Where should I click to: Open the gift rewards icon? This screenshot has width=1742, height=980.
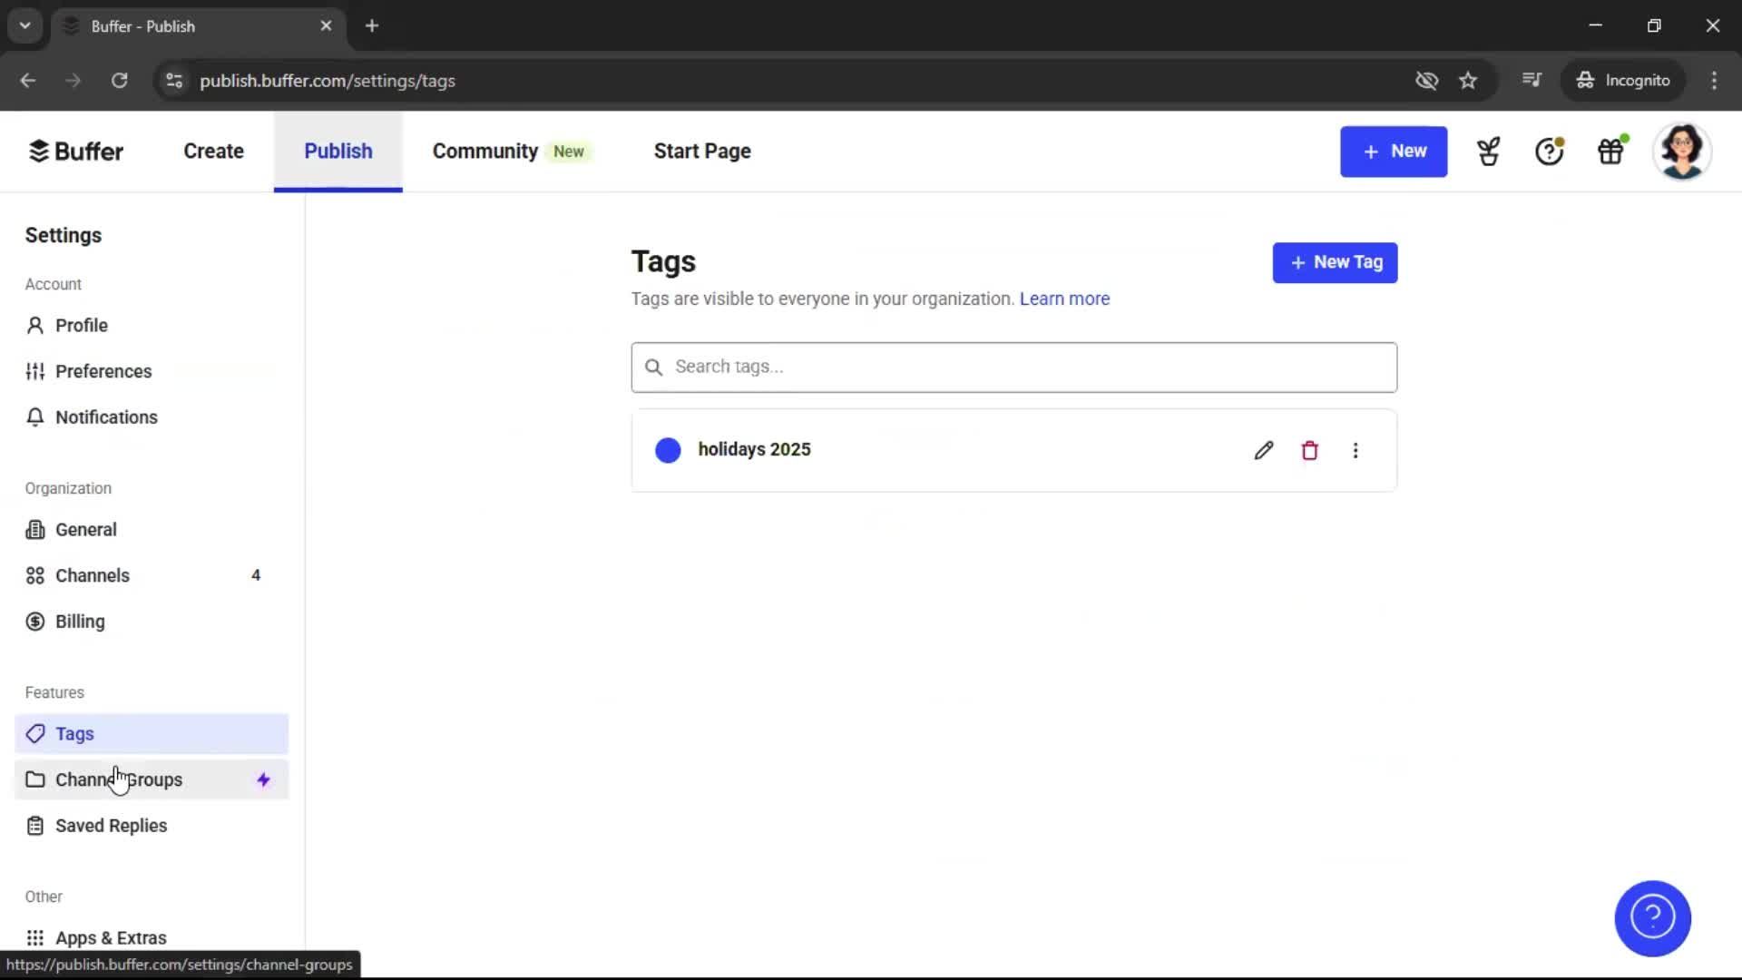(x=1611, y=151)
